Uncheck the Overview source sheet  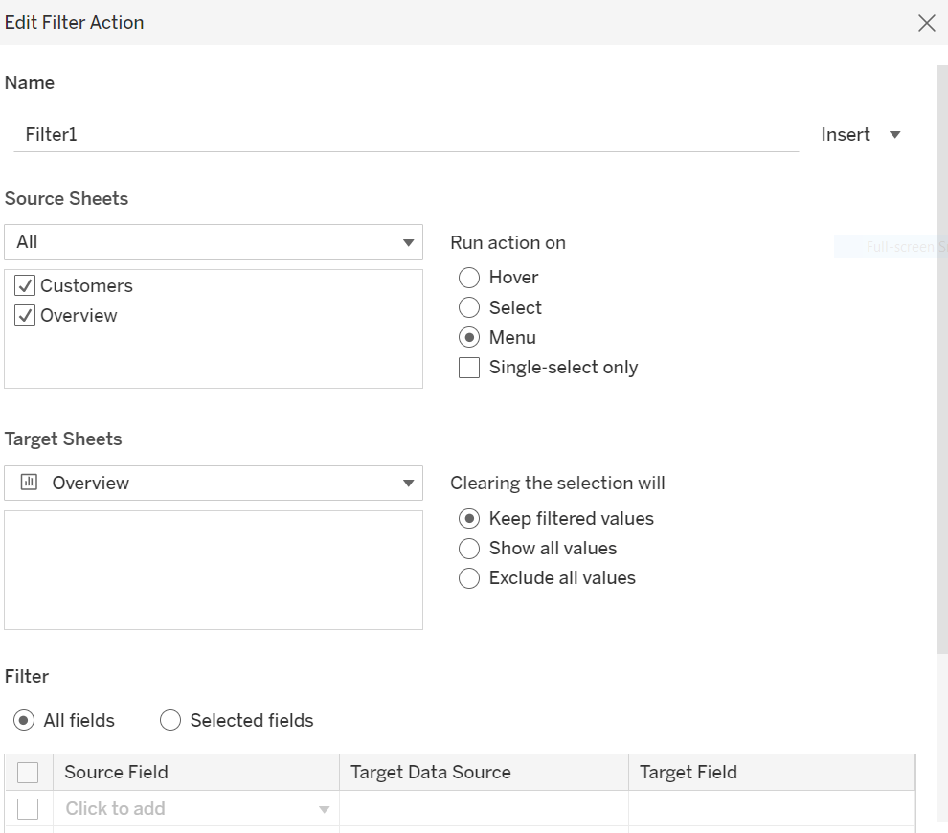pos(25,315)
